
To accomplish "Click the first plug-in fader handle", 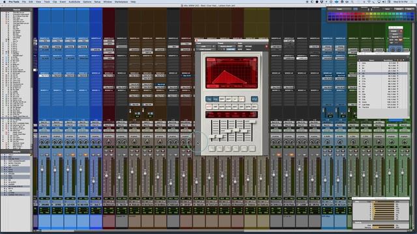I will (212, 136).
